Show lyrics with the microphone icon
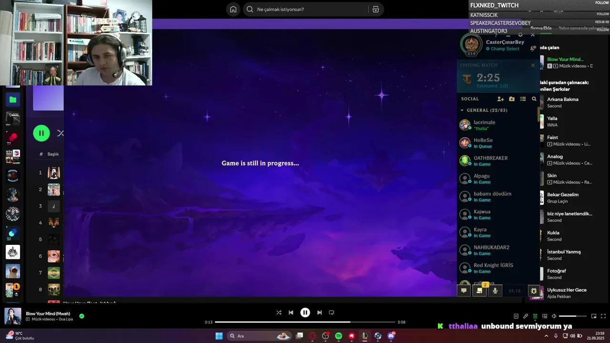 coord(525,316)
